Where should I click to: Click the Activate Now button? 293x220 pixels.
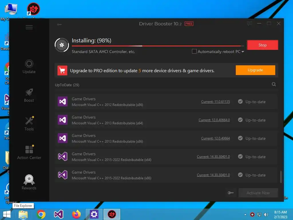[x=258, y=193]
